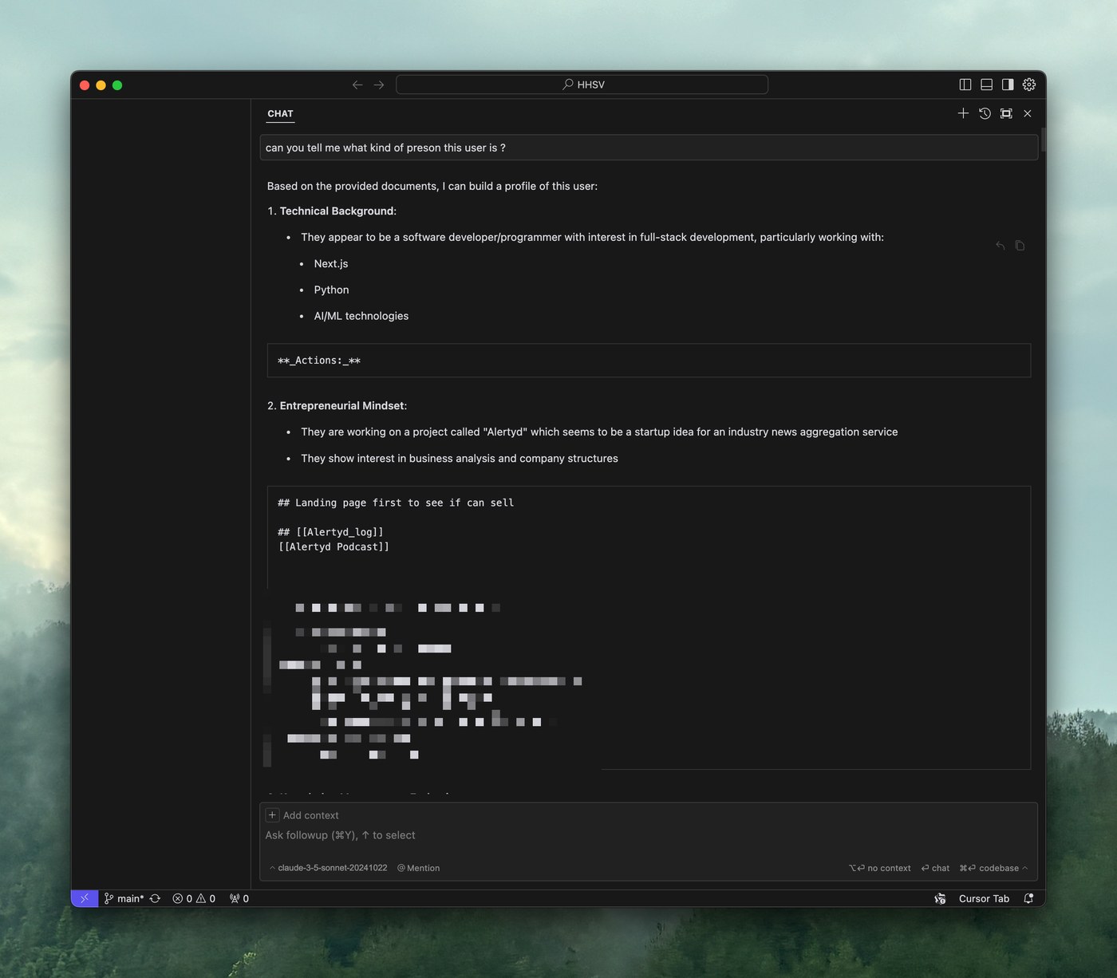
Task: Open the HHSV search bar
Action: click(582, 85)
